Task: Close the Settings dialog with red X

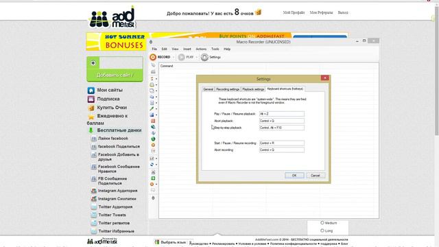Action: pyautogui.click(x=324, y=78)
